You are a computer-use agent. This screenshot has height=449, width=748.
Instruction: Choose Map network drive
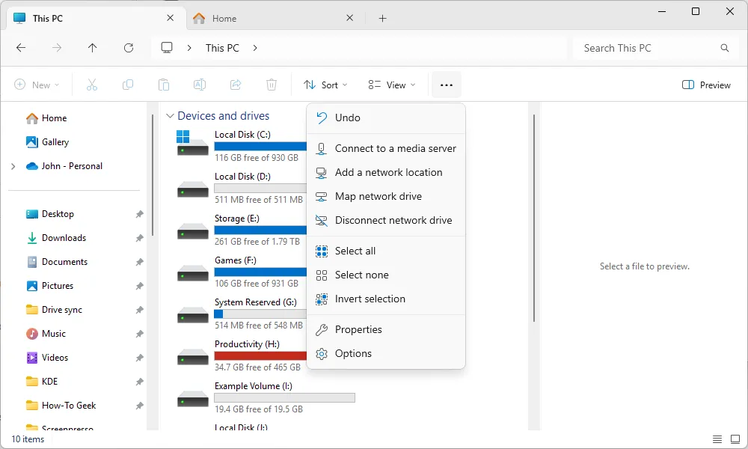click(386, 196)
